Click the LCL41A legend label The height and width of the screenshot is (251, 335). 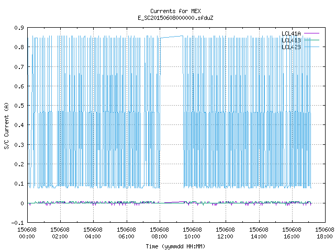click(x=291, y=33)
